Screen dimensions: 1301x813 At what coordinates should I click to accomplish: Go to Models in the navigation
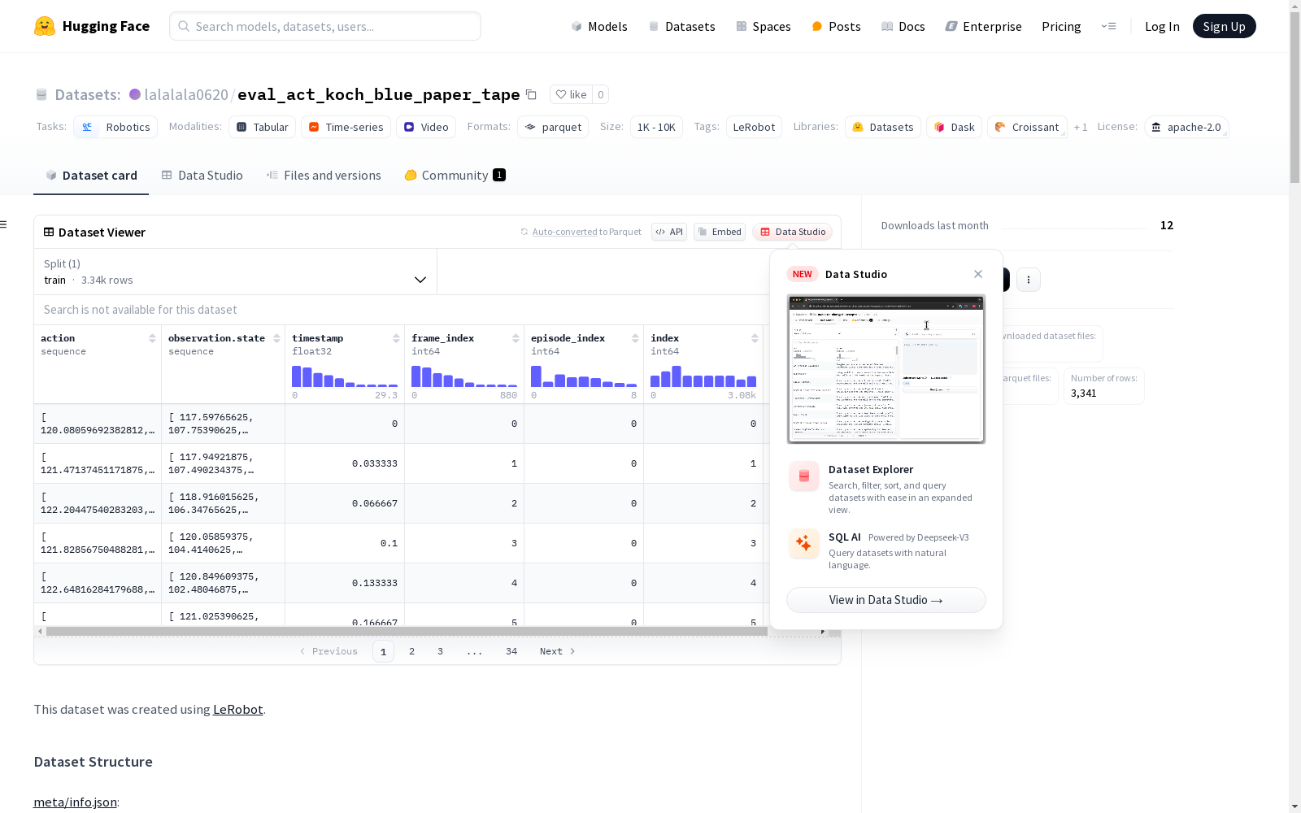click(599, 26)
